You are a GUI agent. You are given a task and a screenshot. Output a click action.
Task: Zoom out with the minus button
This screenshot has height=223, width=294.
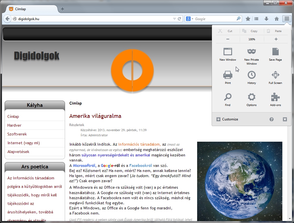[x=228, y=39]
